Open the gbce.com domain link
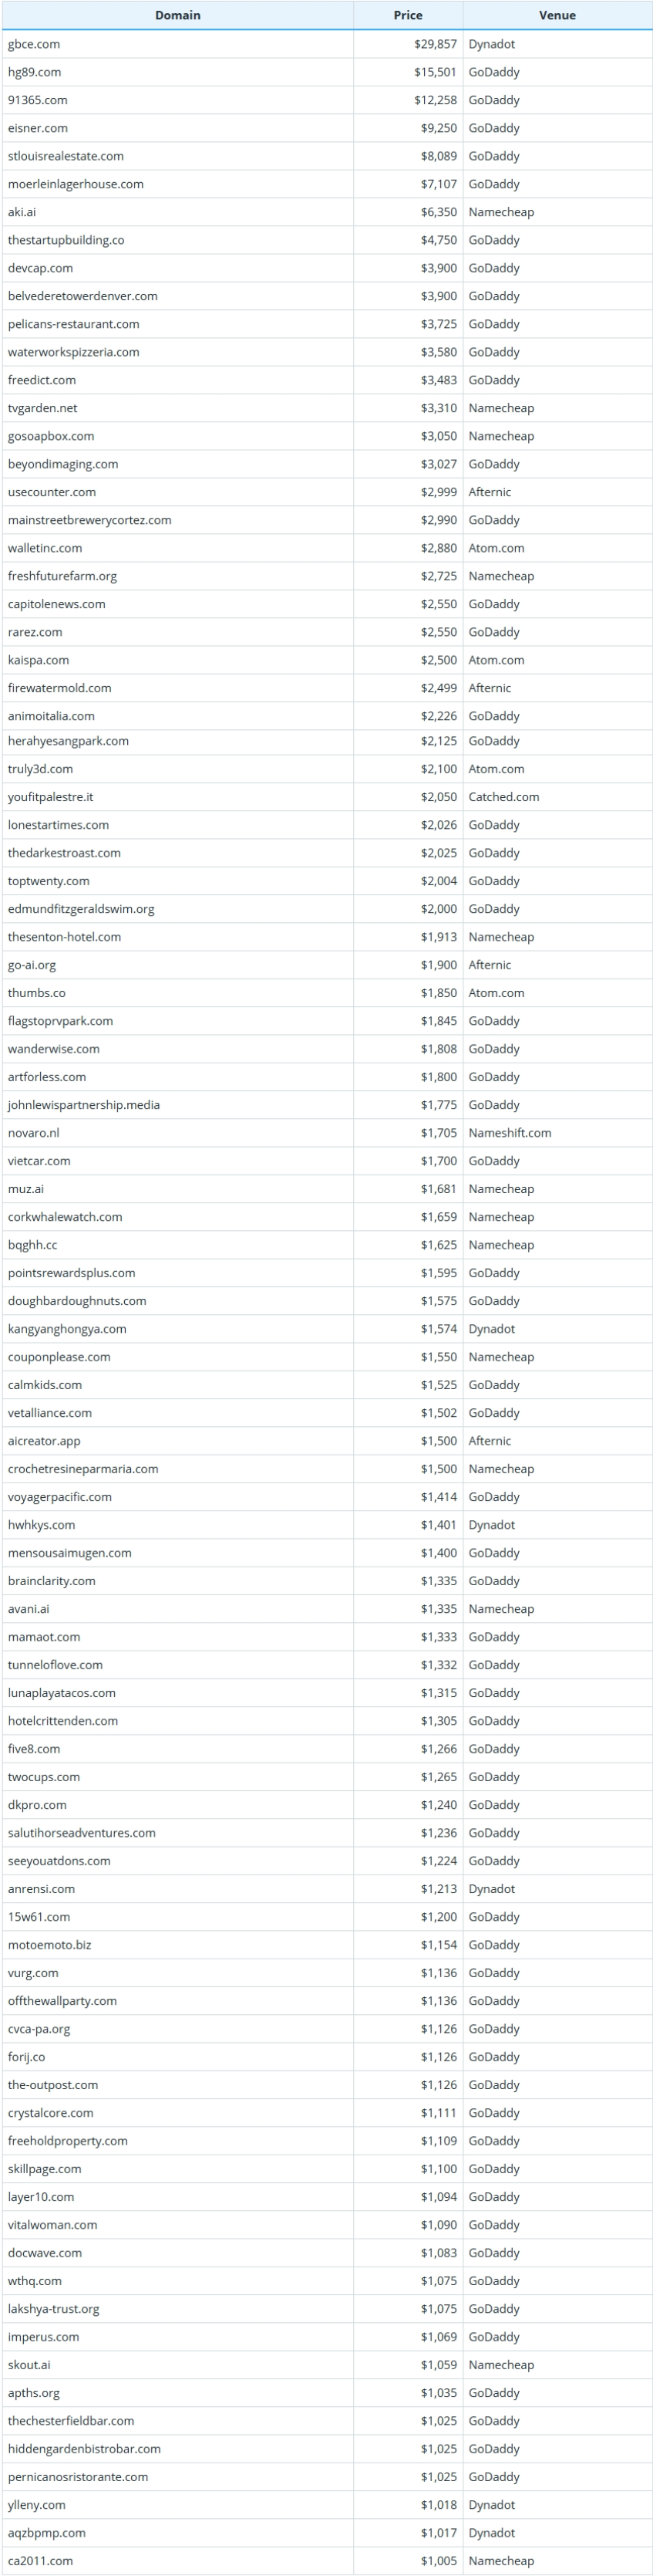The image size is (653, 2576). click(33, 44)
